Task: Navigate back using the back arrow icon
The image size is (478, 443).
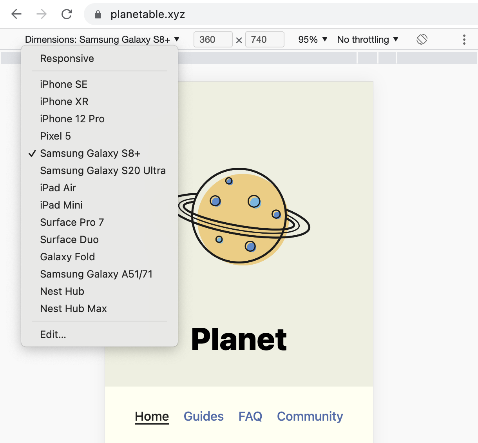Action: [x=16, y=14]
